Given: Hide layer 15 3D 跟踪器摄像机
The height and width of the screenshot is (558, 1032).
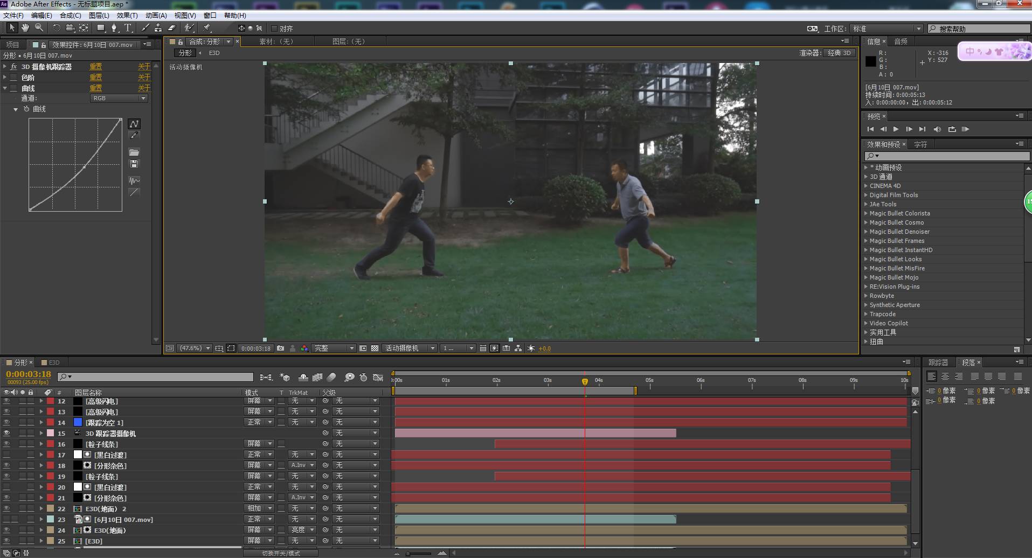Looking at the screenshot, I should coord(6,433).
